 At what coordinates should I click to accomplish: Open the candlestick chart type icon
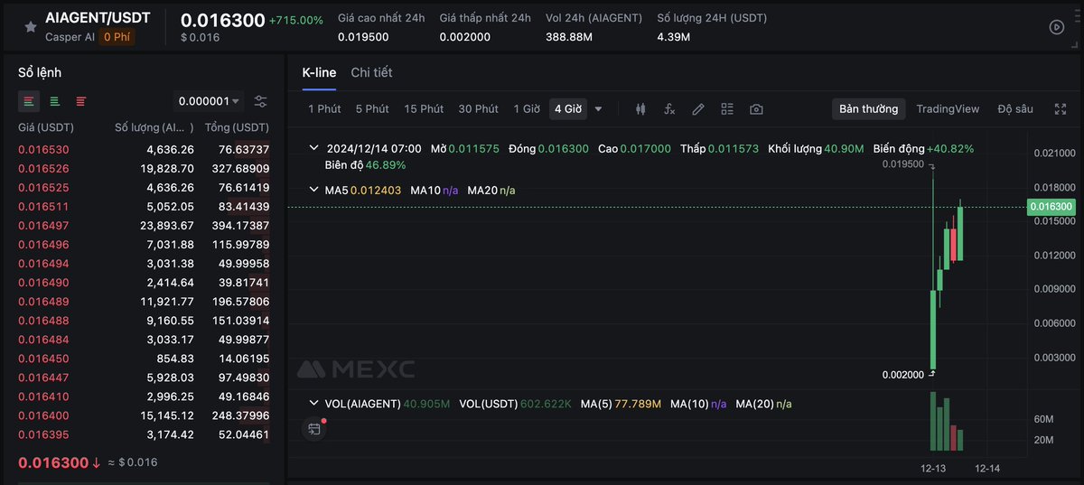[641, 109]
